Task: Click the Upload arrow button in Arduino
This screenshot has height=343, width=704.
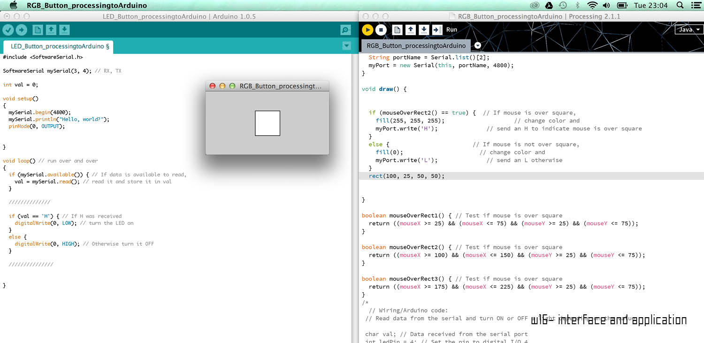Action: 22,30
